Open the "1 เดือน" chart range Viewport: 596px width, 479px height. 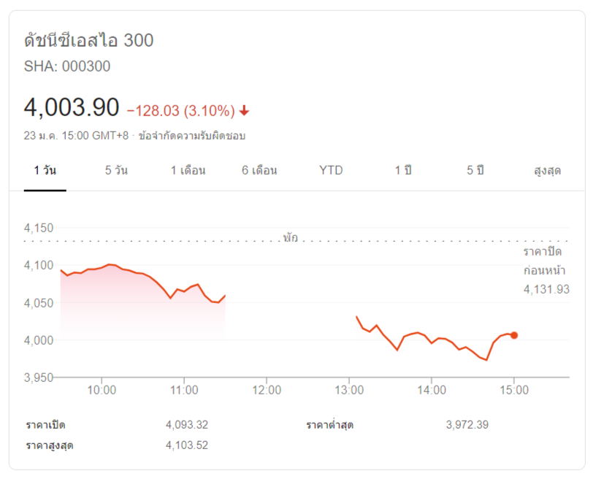[x=188, y=171]
